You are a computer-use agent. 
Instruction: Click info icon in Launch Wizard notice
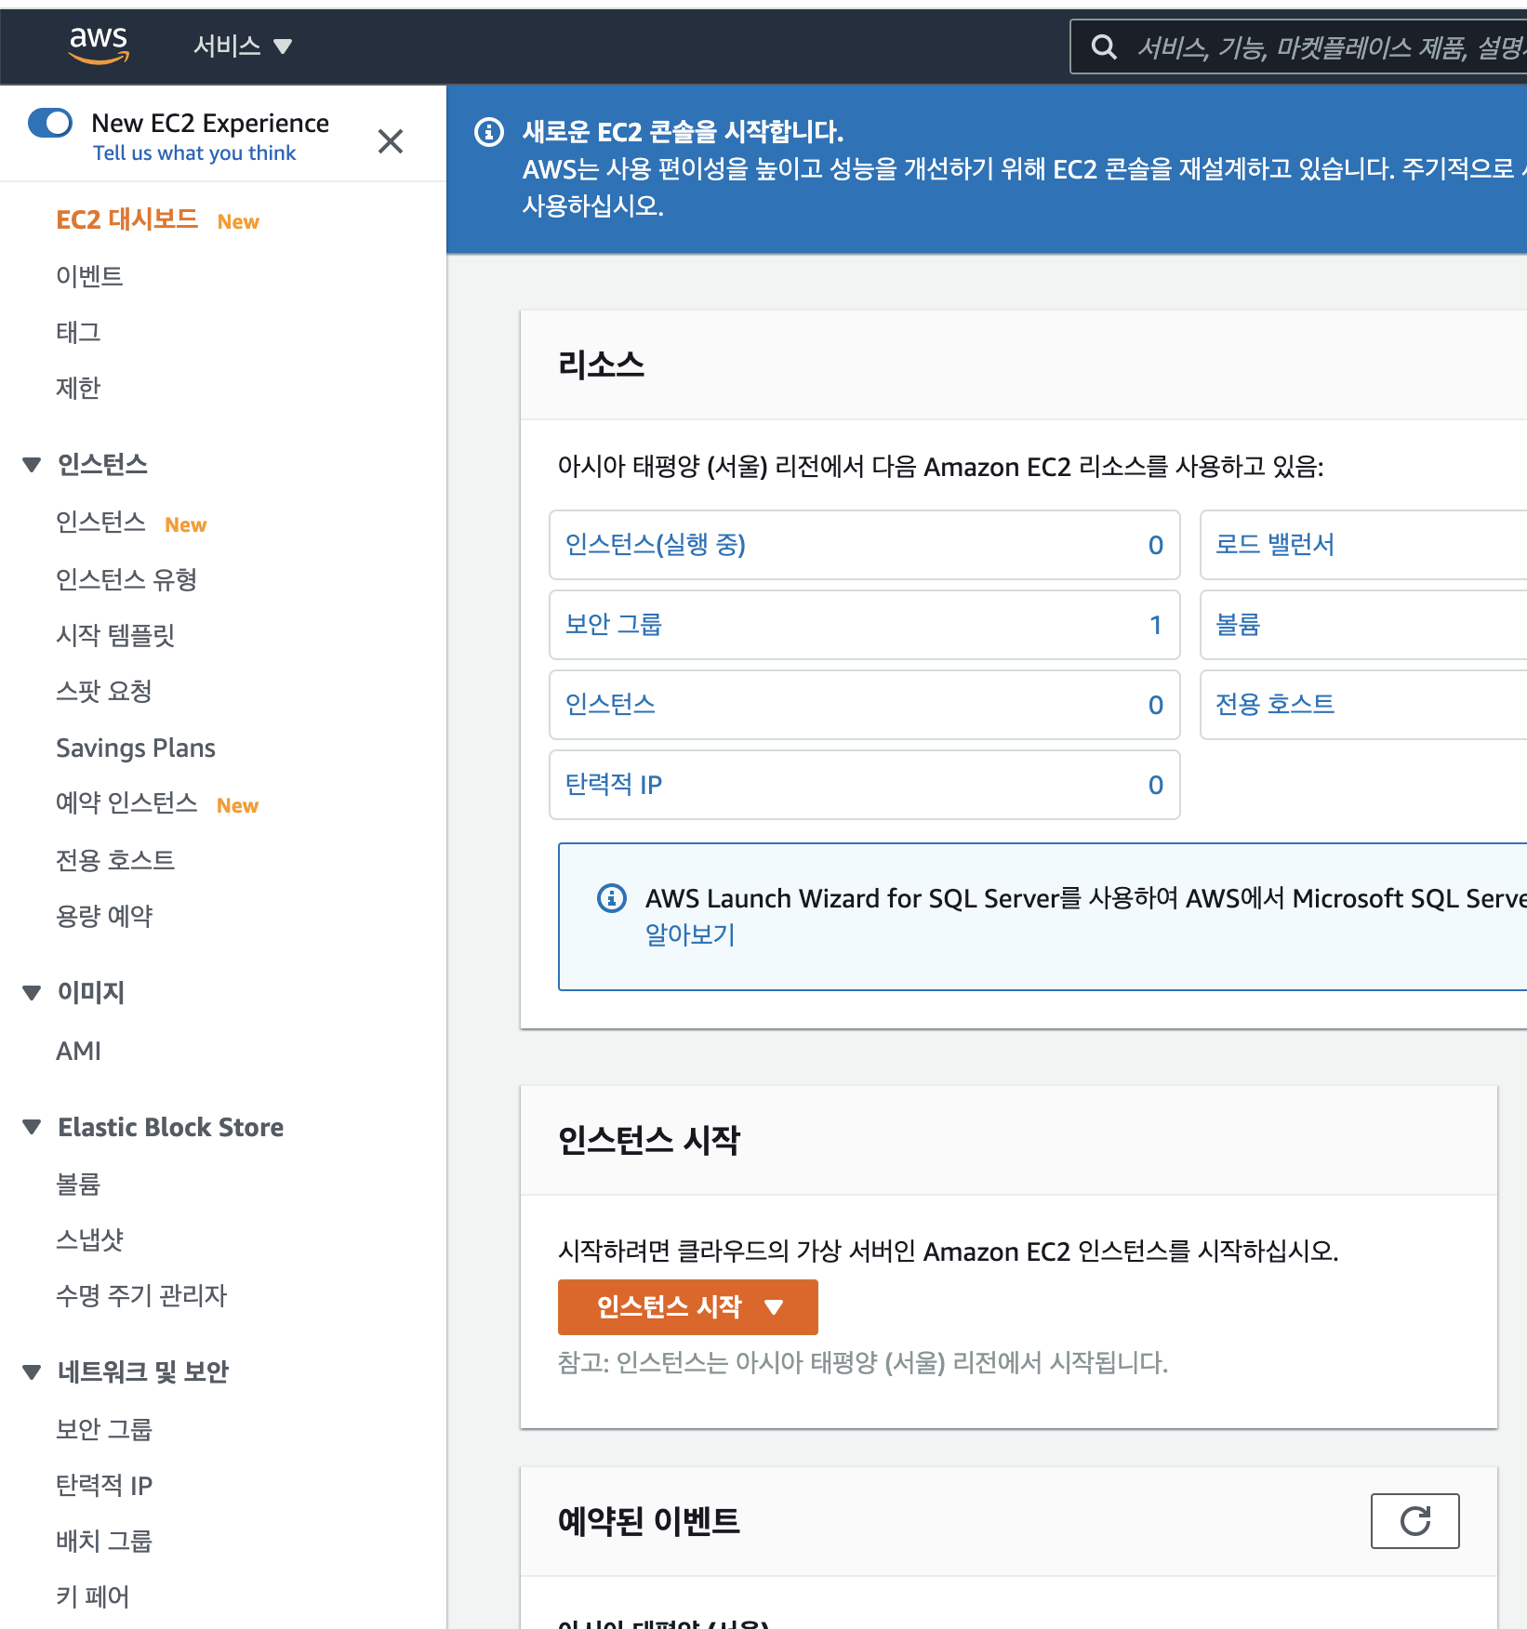pos(611,898)
